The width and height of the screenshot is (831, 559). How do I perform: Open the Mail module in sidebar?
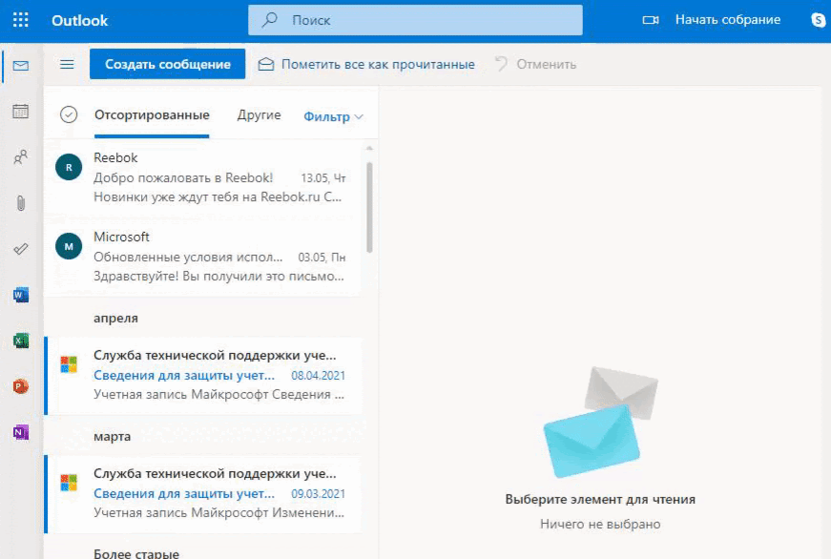click(x=21, y=66)
